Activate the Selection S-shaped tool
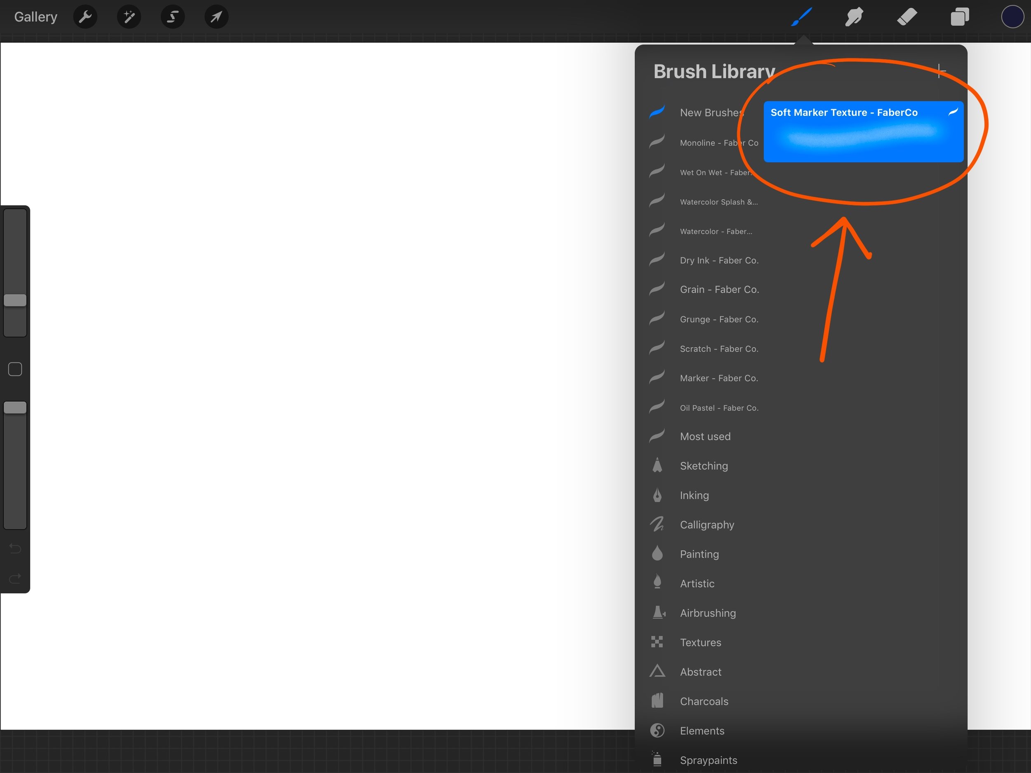Image resolution: width=1031 pixels, height=773 pixels. [x=172, y=17]
